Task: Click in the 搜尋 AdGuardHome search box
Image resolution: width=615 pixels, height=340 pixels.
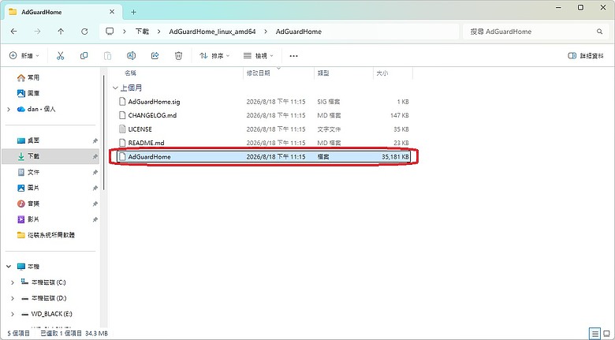Action: click(x=531, y=32)
